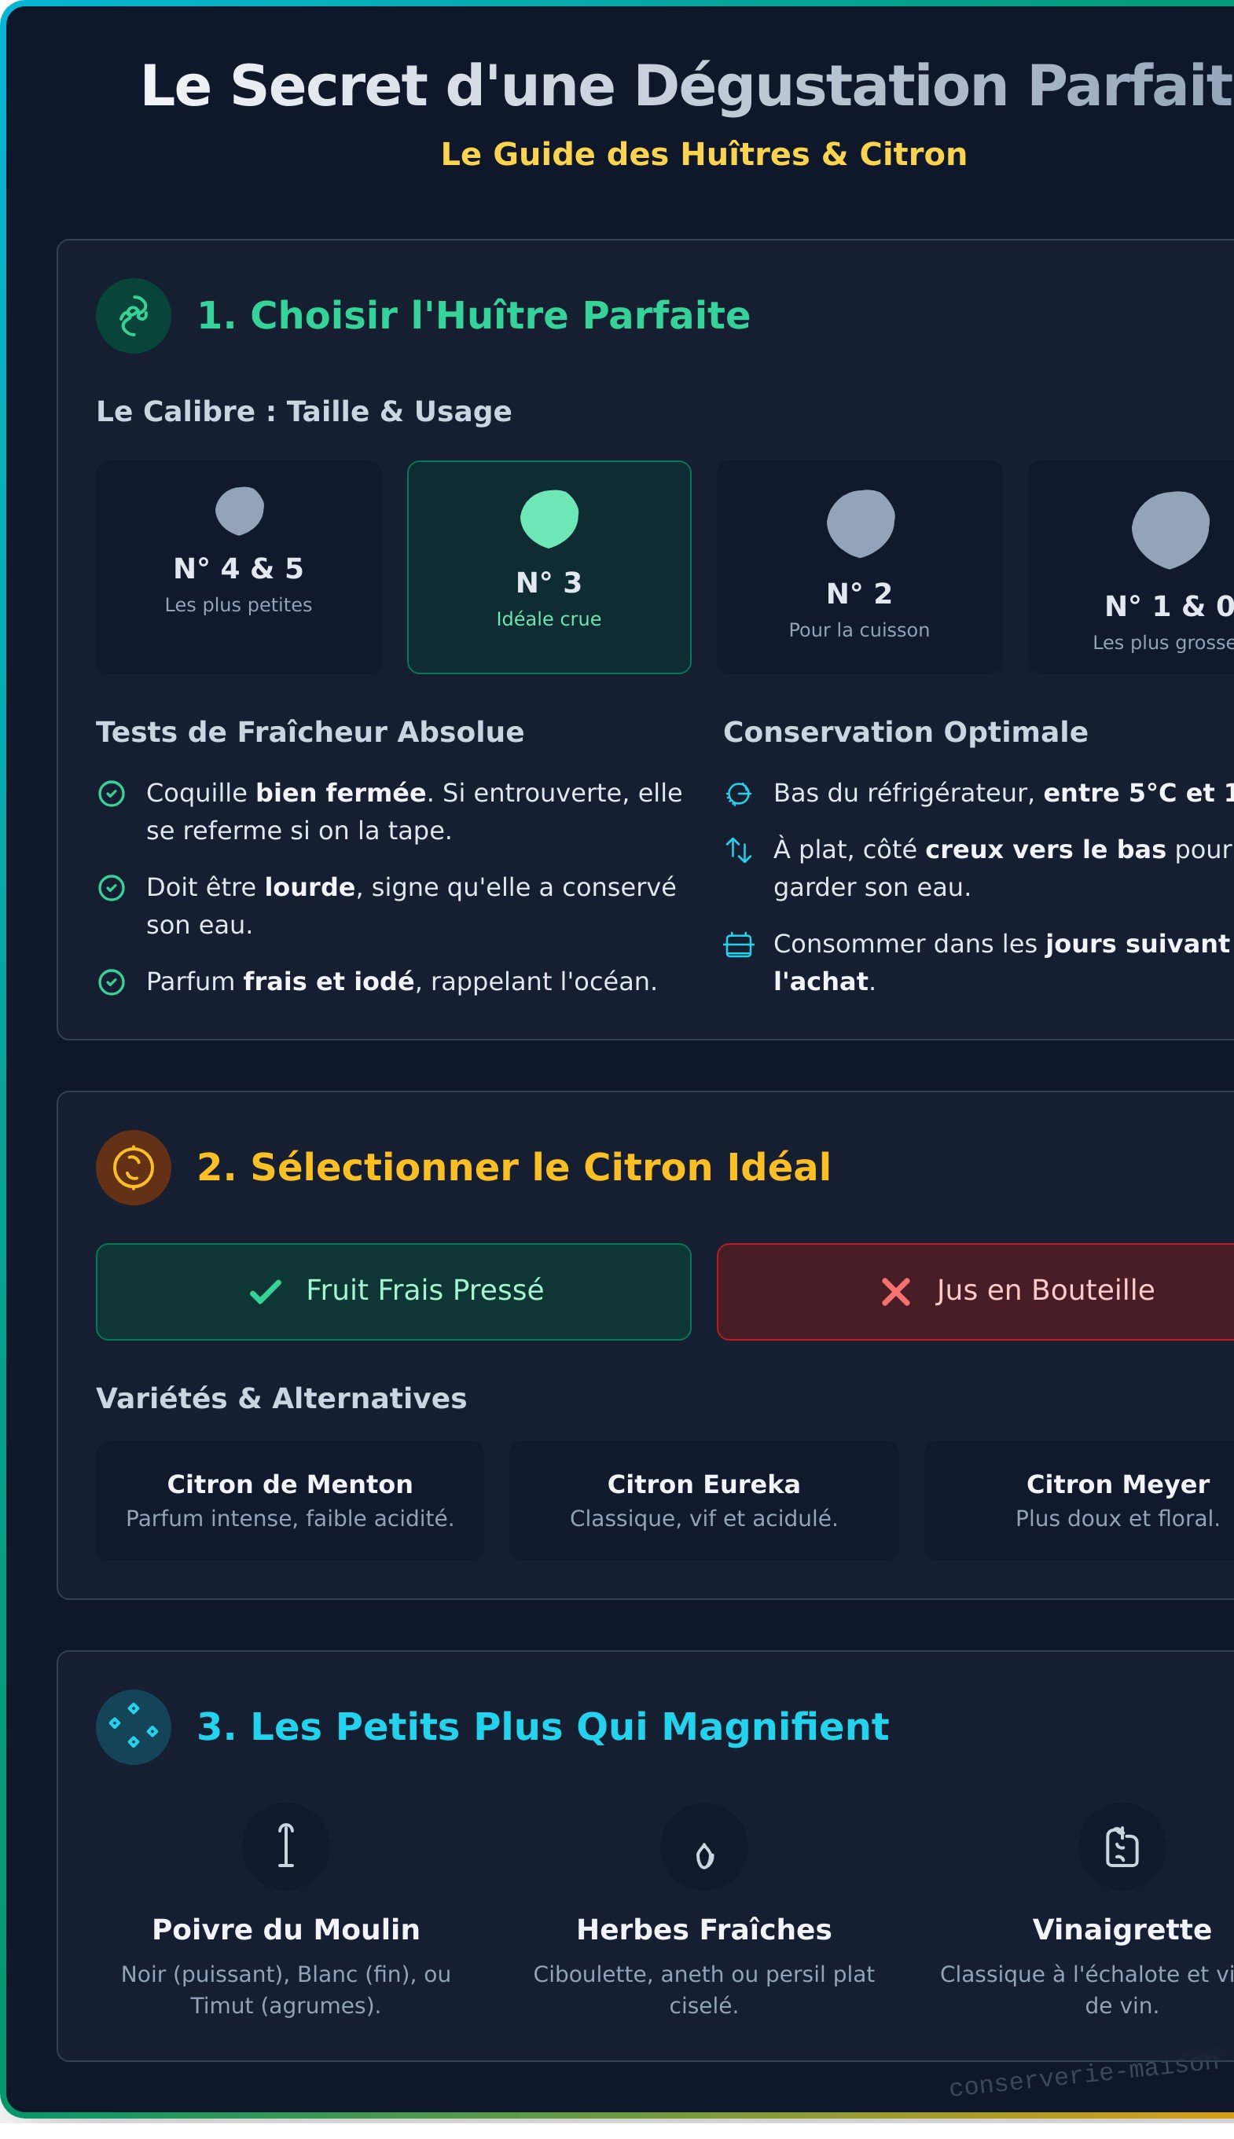Click the sparkles icon beside heading 3
Image resolution: width=1234 pixels, height=2139 pixels.
(133, 1726)
